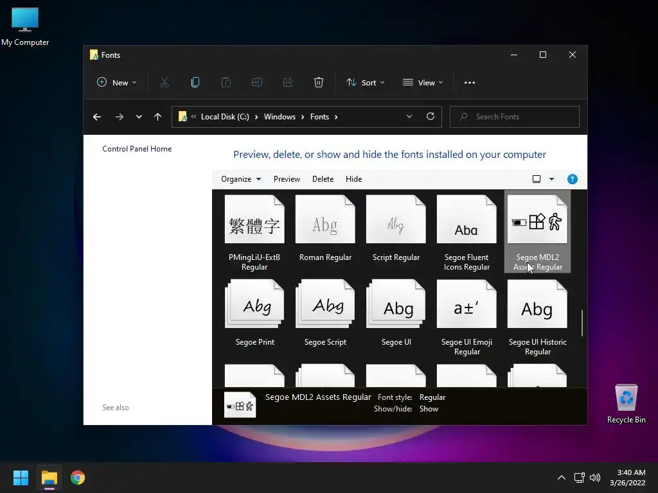Screen dimensions: 658x493
Task: Expand the chevron after Fonts in breadcrumb
Action: click(x=336, y=117)
